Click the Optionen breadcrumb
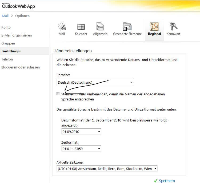The width and height of the screenshot is (200, 183). [x=22, y=16]
